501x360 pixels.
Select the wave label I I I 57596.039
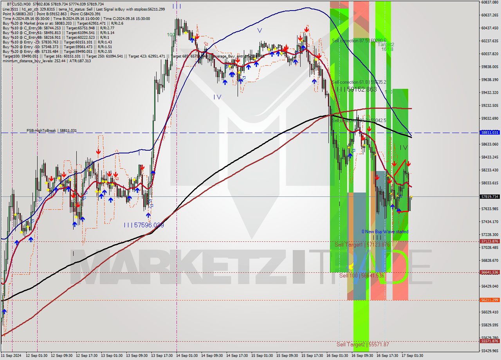coord(144,225)
